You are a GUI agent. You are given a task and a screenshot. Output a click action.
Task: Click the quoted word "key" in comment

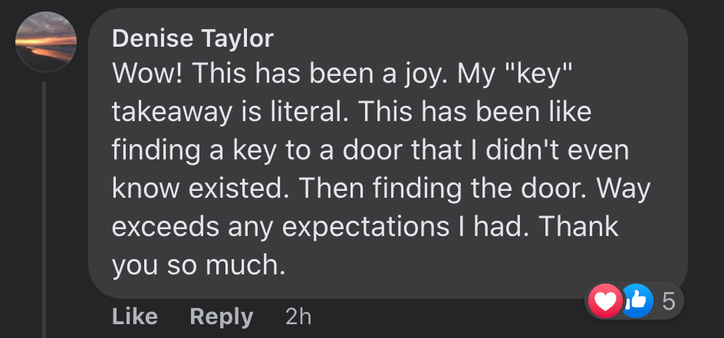(x=547, y=74)
